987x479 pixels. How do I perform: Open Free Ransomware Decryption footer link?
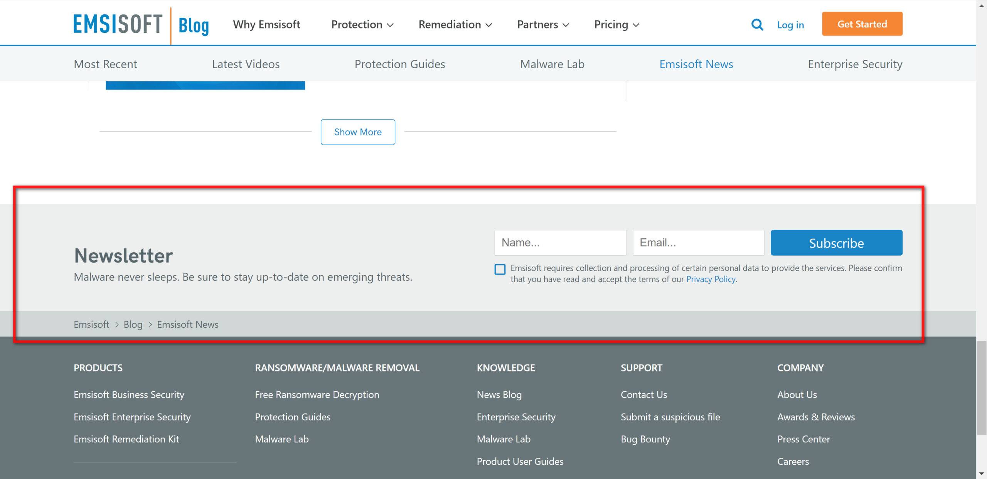click(x=317, y=395)
